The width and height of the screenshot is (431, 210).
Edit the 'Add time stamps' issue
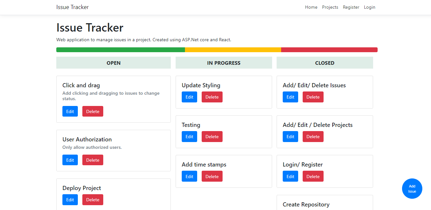[x=189, y=176]
